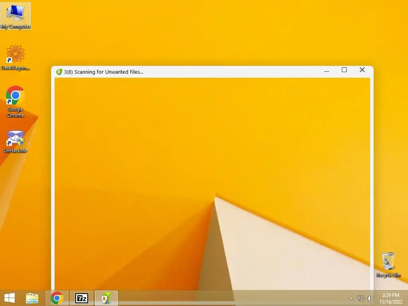The width and height of the screenshot is (408, 306).
Task: Maximize the scanning window
Action: coord(344,70)
